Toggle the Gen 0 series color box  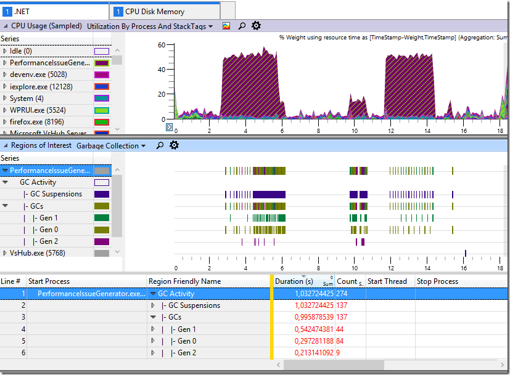pyautogui.click(x=102, y=230)
